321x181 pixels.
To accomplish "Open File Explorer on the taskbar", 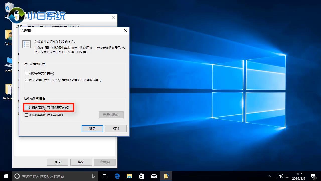I will point(129,176).
